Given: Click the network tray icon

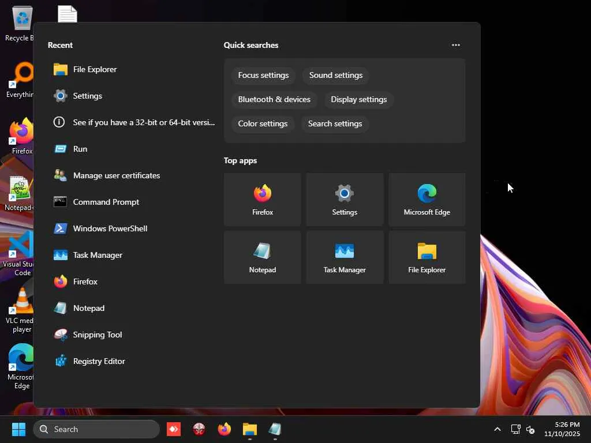Looking at the screenshot, I should pyautogui.click(x=515, y=429).
